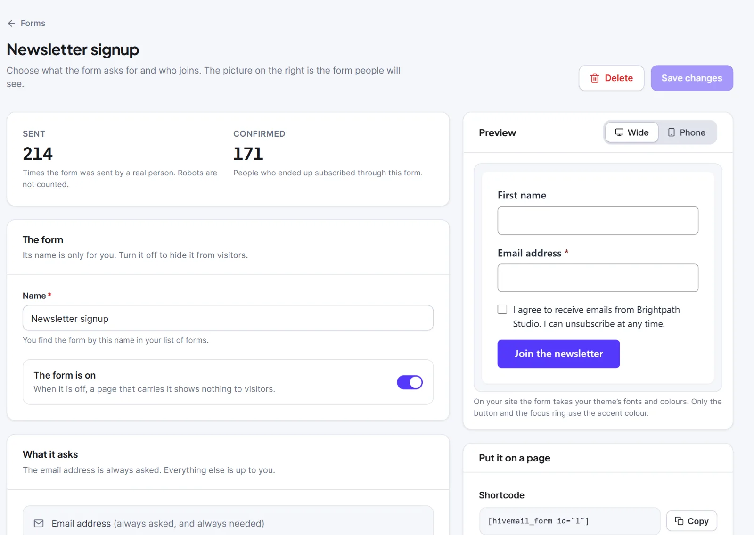Screen dimensions: 754x535
Task: Click the CONFIRMED count 171
Action: click(248, 154)
